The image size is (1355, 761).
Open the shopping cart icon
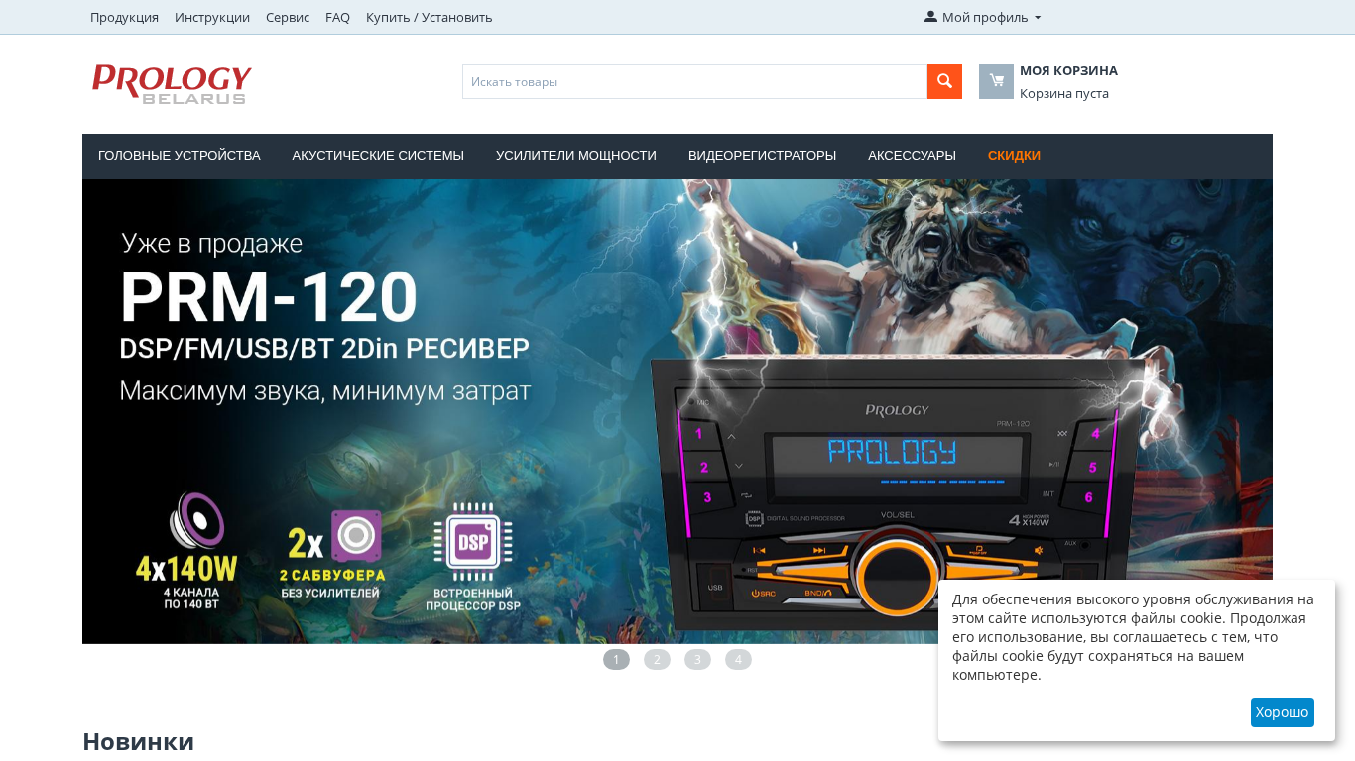(x=996, y=81)
